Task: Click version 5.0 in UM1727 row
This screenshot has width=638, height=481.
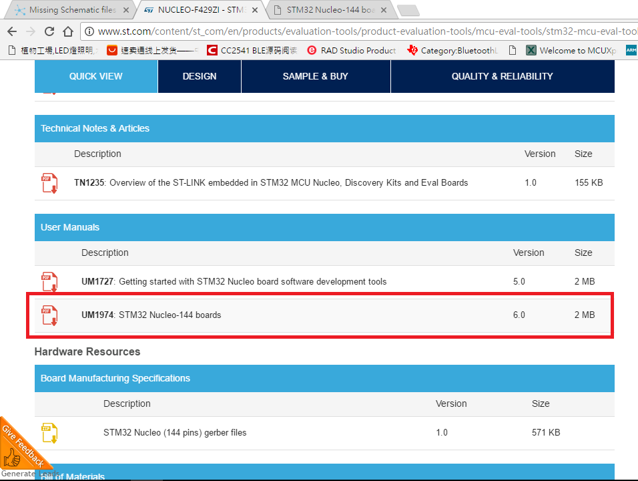Action: pyautogui.click(x=519, y=281)
